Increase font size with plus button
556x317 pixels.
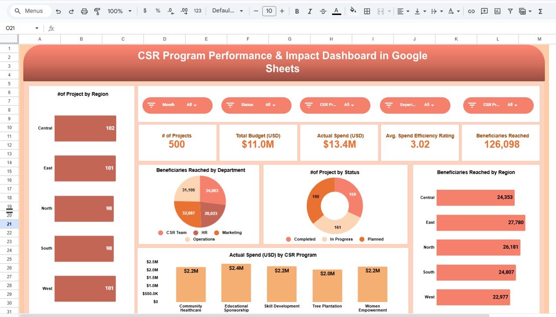pos(282,11)
